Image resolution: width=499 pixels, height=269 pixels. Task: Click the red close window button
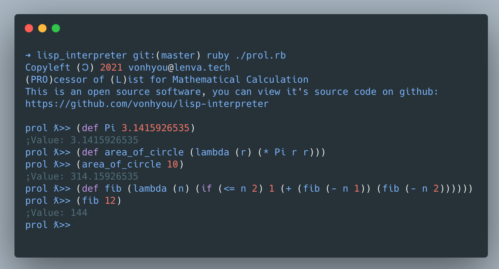click(x=29, y=28)
